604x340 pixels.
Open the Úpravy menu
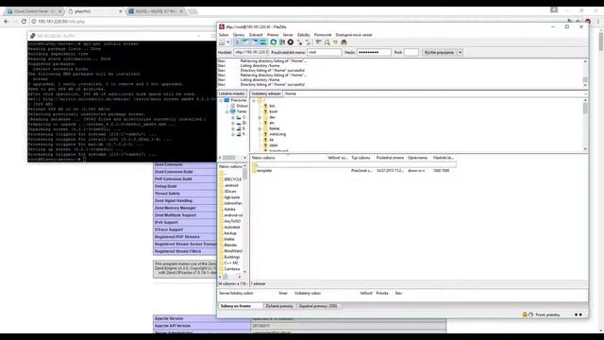[x=239, y=35]
